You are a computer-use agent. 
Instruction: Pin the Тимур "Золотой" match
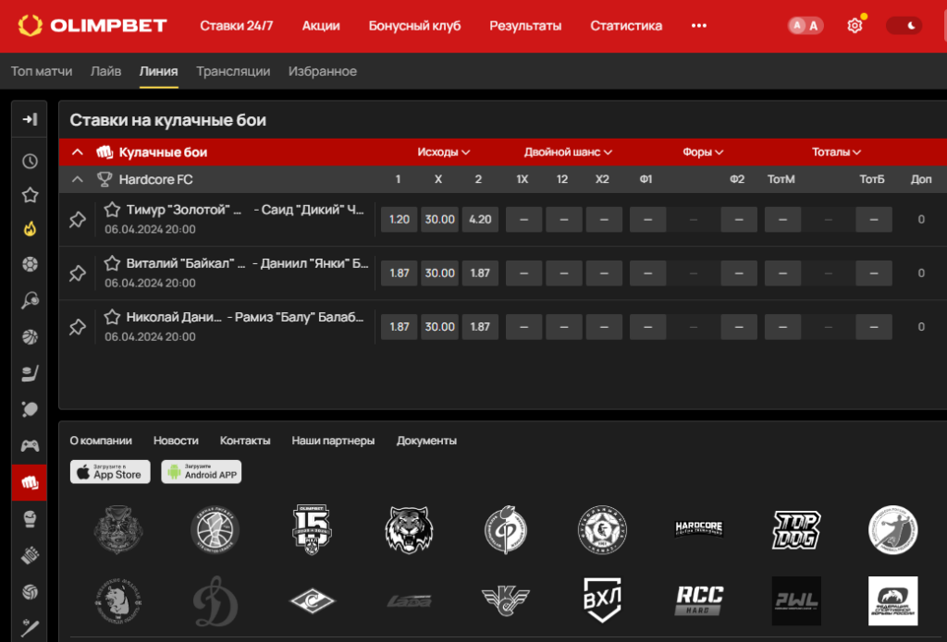tap(78, 220)
